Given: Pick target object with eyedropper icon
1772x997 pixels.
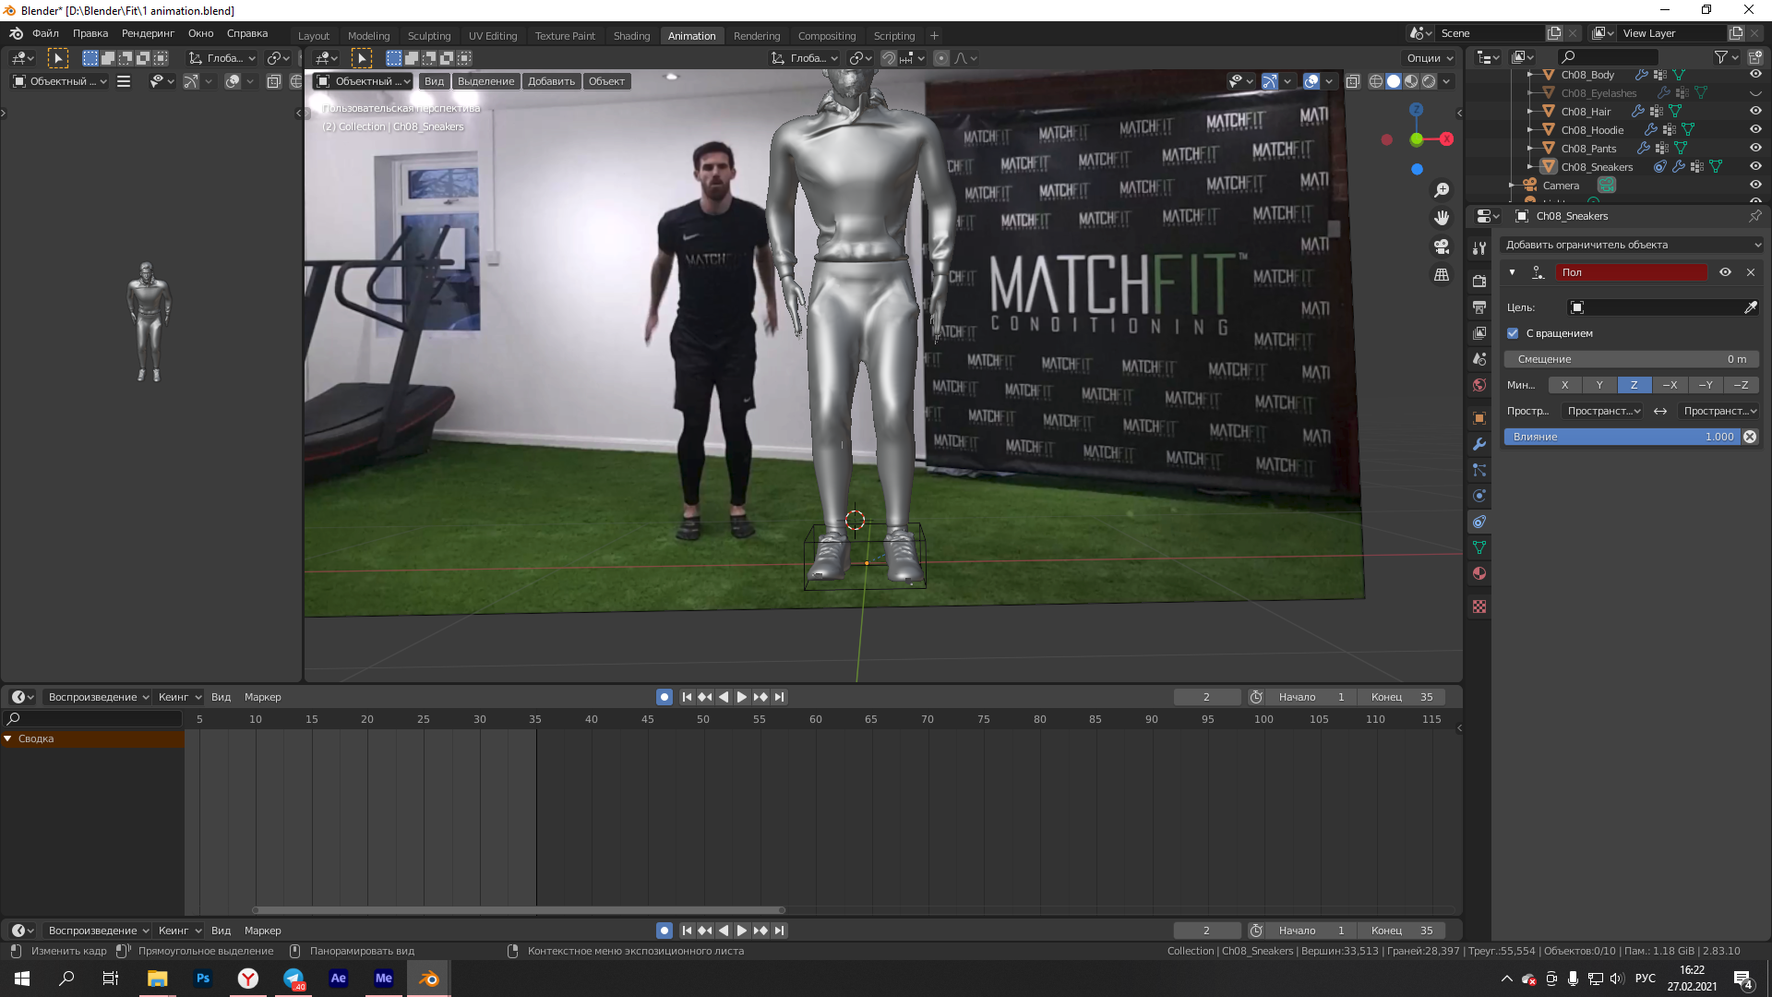Looking at the screenshot, I should pyautogui.click(x=1751, y=307).
